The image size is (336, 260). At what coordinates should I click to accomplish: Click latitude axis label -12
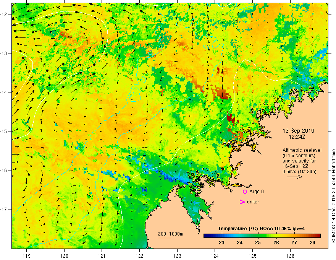[x=4, y=15]
